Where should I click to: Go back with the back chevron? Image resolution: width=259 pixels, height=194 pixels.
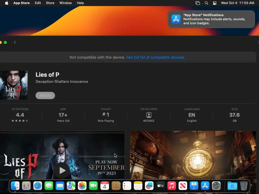(x=15, y=42)
